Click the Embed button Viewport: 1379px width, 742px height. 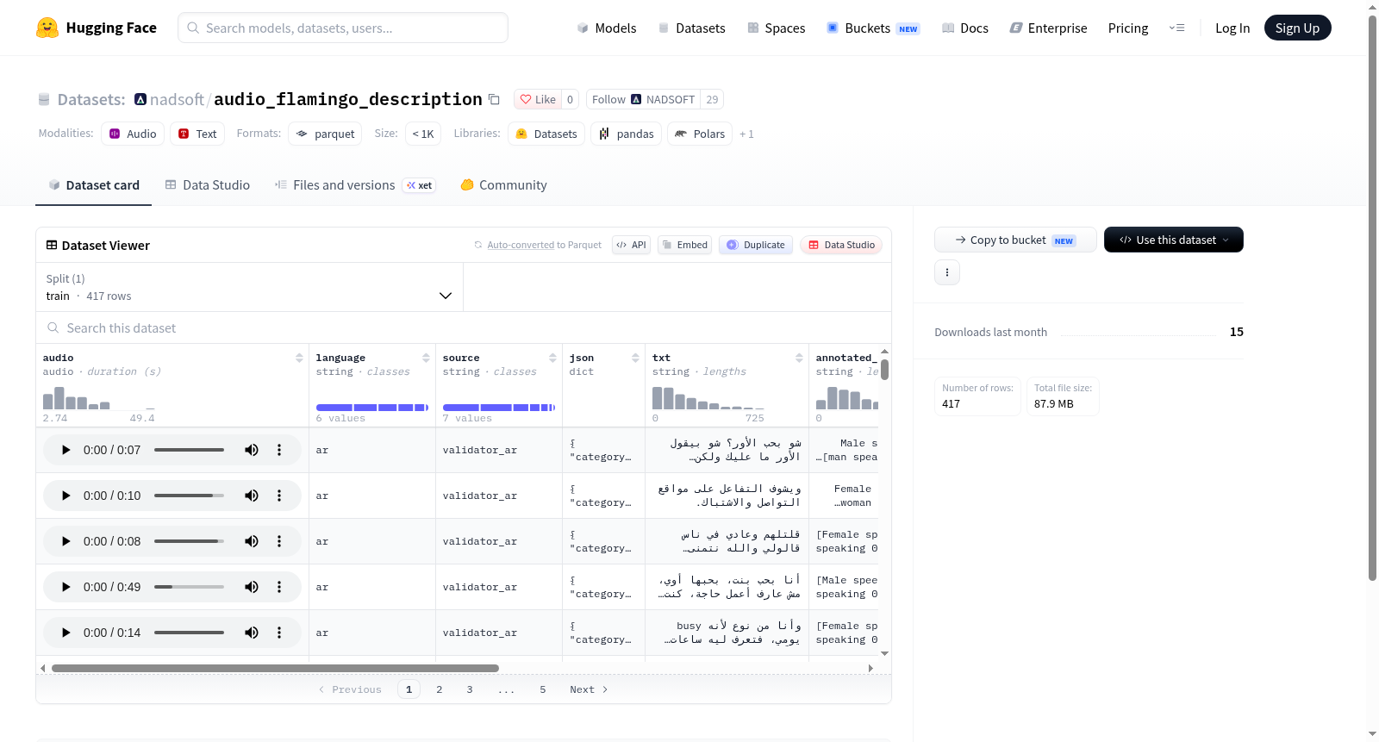point(684,245)
